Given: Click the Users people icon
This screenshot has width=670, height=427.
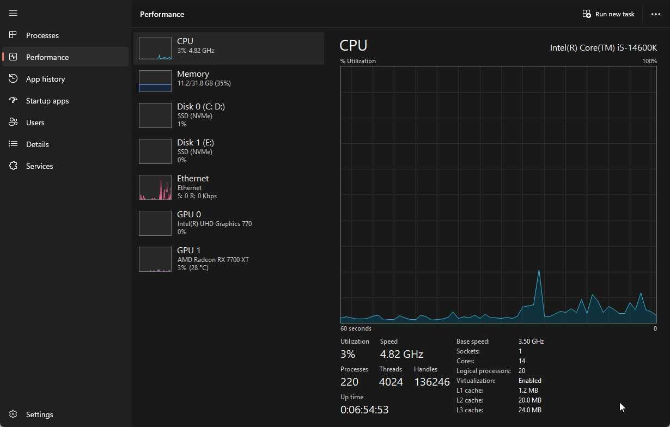Looking at the screenshot, I should coord(13,122).
